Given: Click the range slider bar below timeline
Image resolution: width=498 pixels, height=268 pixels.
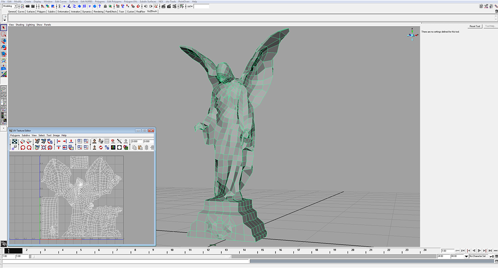Looking at the screenshot, I should [131, 256].
